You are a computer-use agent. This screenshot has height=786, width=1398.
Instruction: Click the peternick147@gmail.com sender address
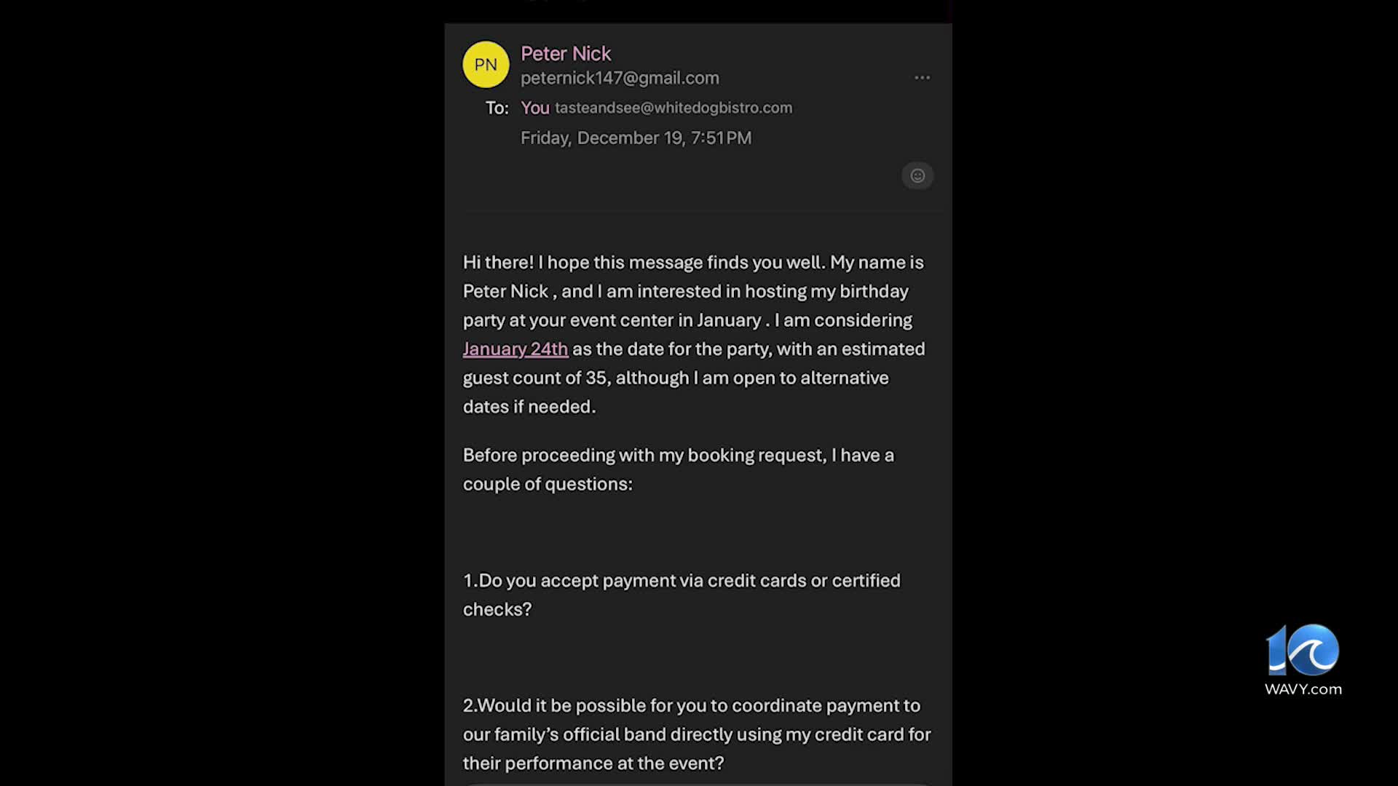(620, 78)
